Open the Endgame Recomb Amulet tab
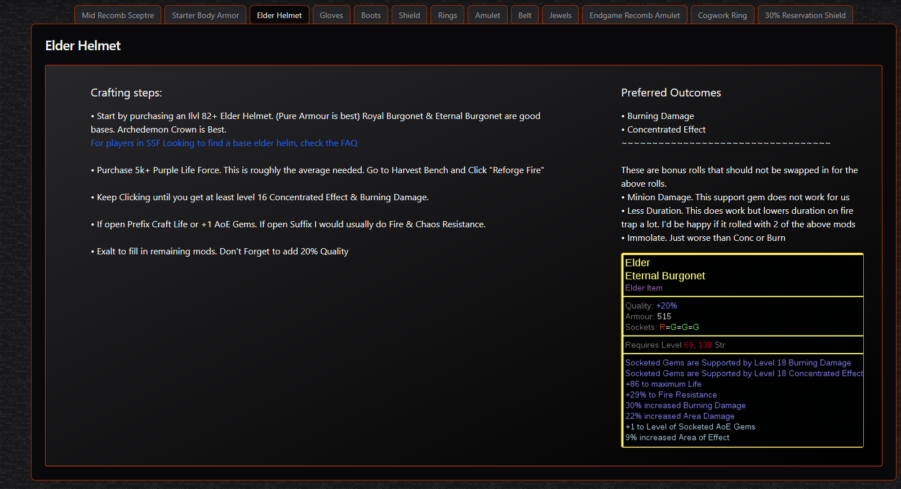The image size is (901, 489). click(x=635, y=15)
